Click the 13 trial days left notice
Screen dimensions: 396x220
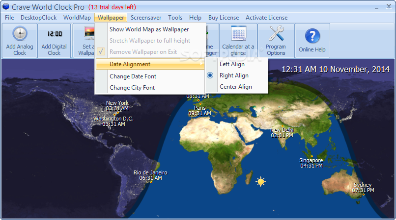[112, 7]
